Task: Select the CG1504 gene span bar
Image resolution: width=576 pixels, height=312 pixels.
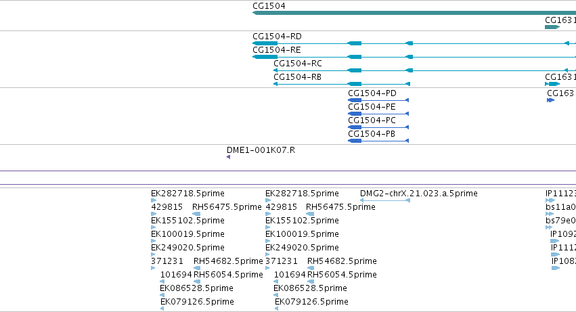Action: (x=414, y=13)
